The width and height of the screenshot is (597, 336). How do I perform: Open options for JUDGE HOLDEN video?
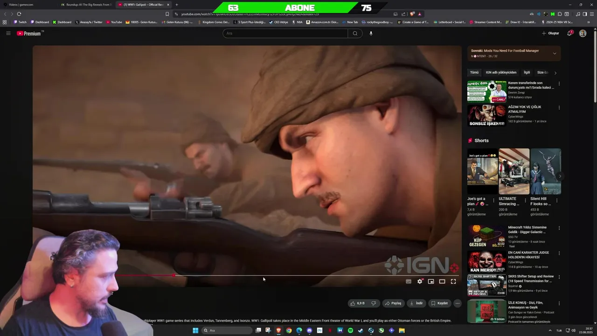click(x=559, y=253)
